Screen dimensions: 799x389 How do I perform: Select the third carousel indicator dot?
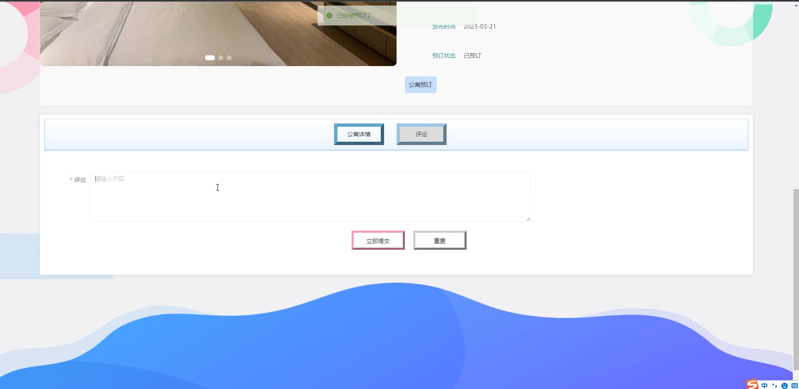[x=229, y=58]
